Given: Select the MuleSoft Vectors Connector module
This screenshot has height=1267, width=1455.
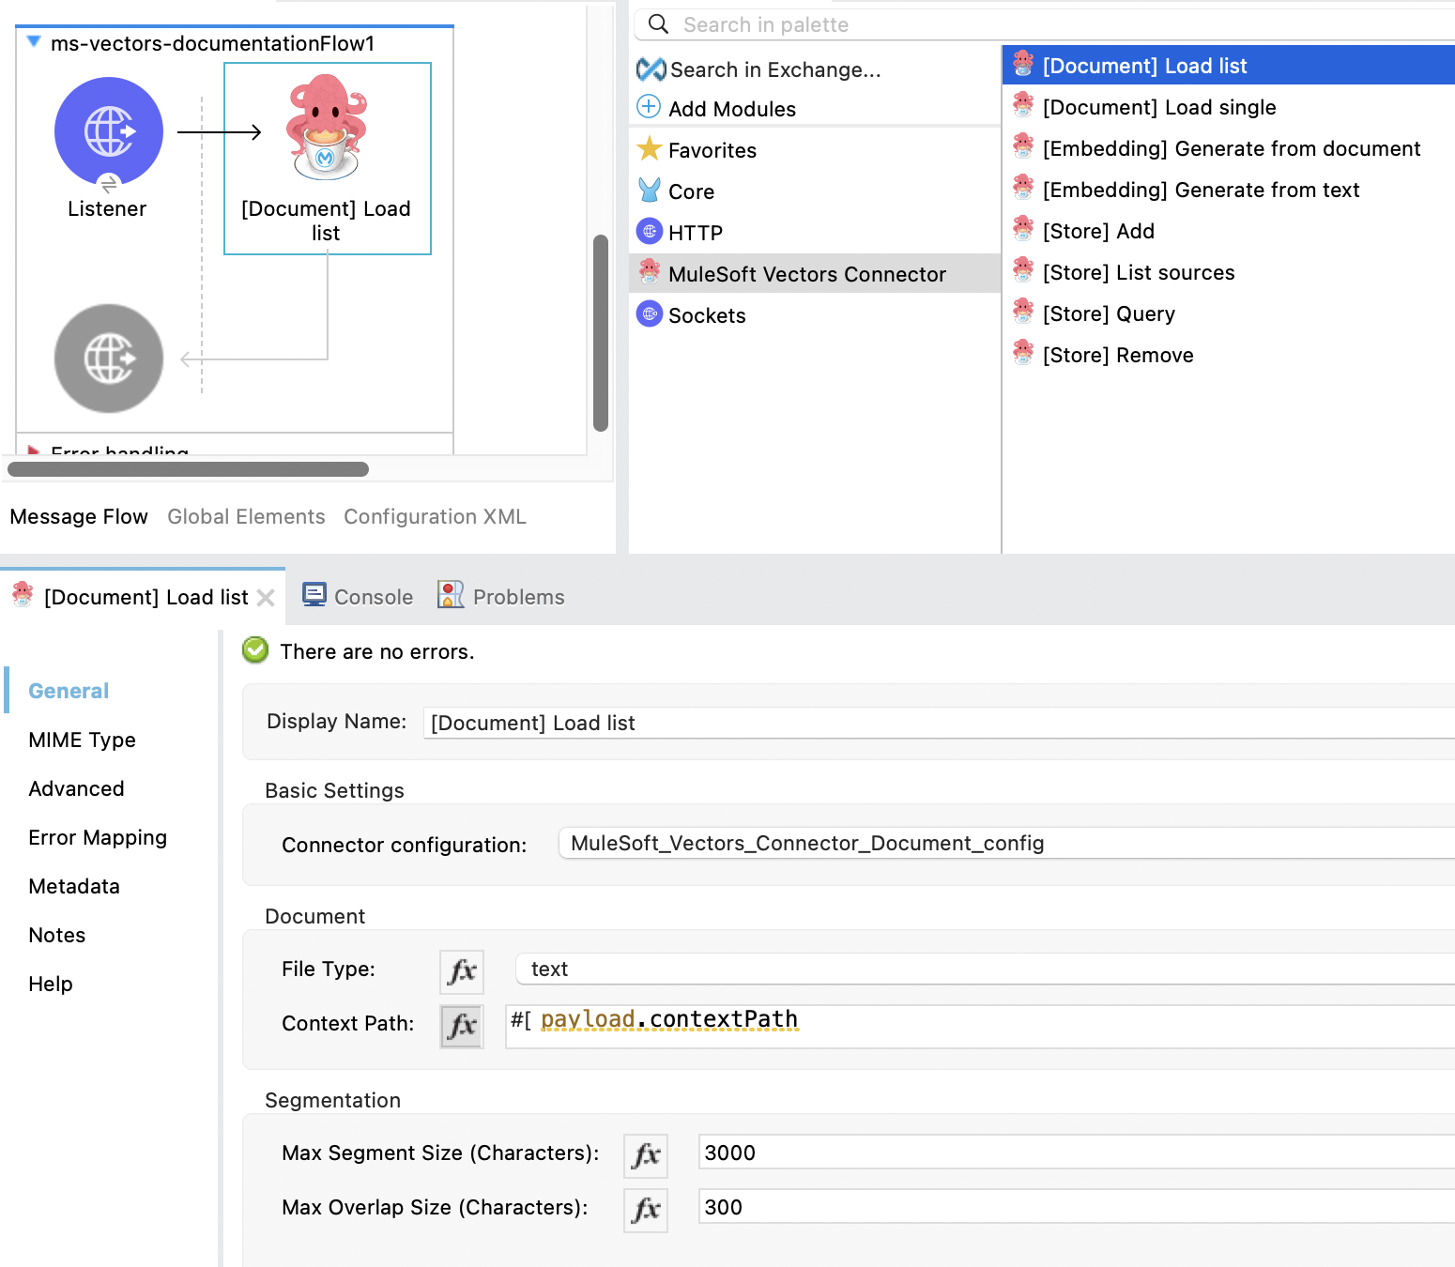Looking at the screenshot, I should pyautogui.click(x=815, y=273).
